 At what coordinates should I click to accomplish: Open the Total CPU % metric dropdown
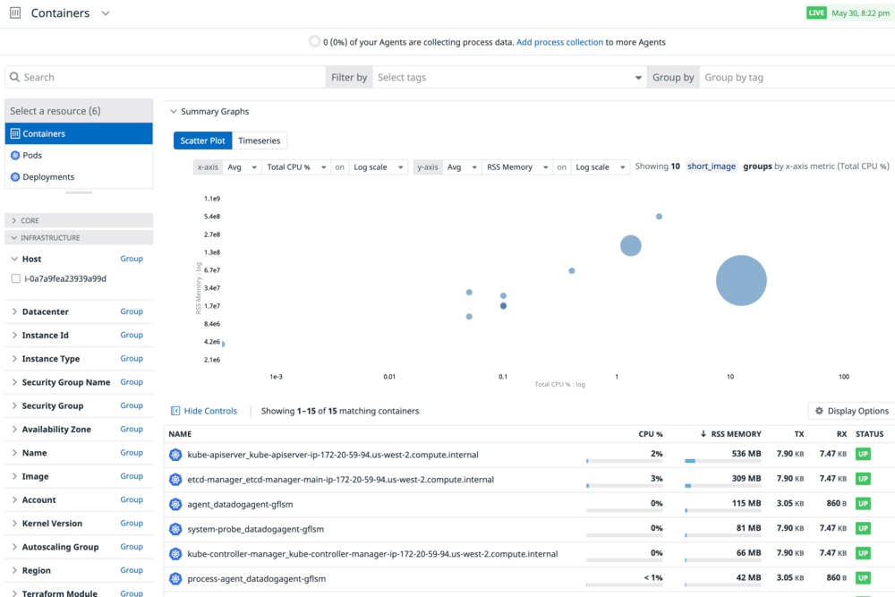296,167
